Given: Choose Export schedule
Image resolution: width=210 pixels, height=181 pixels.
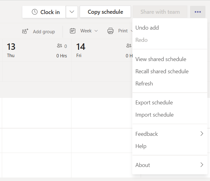Looking at the screenshot, I should pos(154,103).
